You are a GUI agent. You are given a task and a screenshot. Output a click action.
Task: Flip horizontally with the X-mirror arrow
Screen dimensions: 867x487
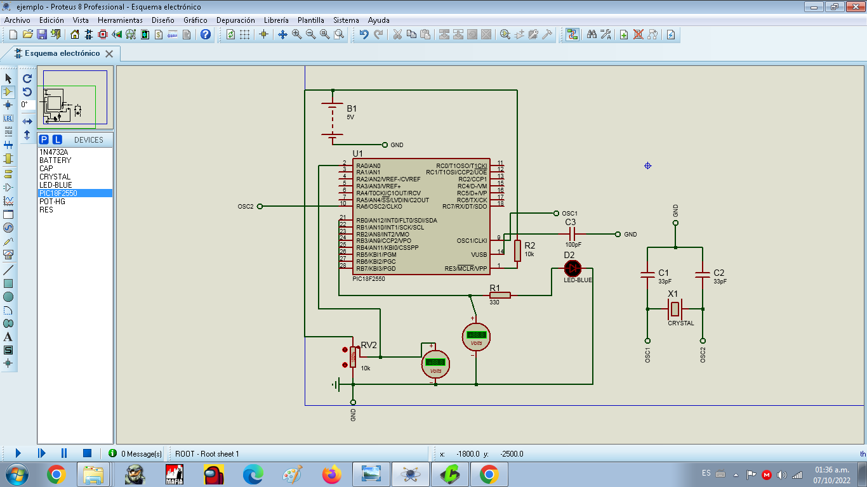(27, 121)
